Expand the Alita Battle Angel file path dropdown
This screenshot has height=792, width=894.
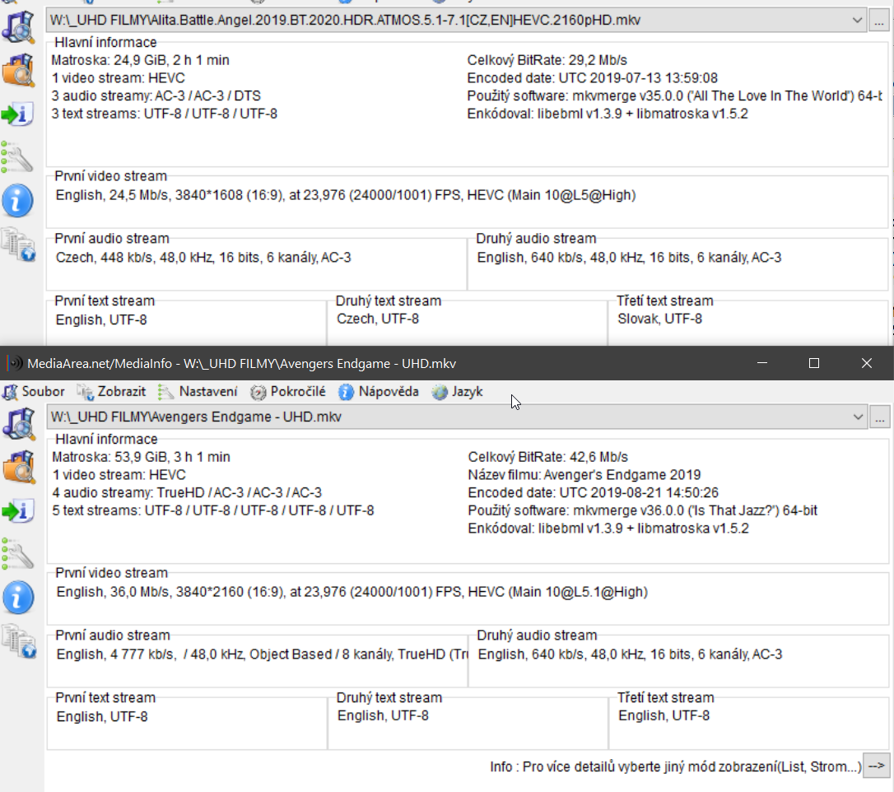click(857, 20)
